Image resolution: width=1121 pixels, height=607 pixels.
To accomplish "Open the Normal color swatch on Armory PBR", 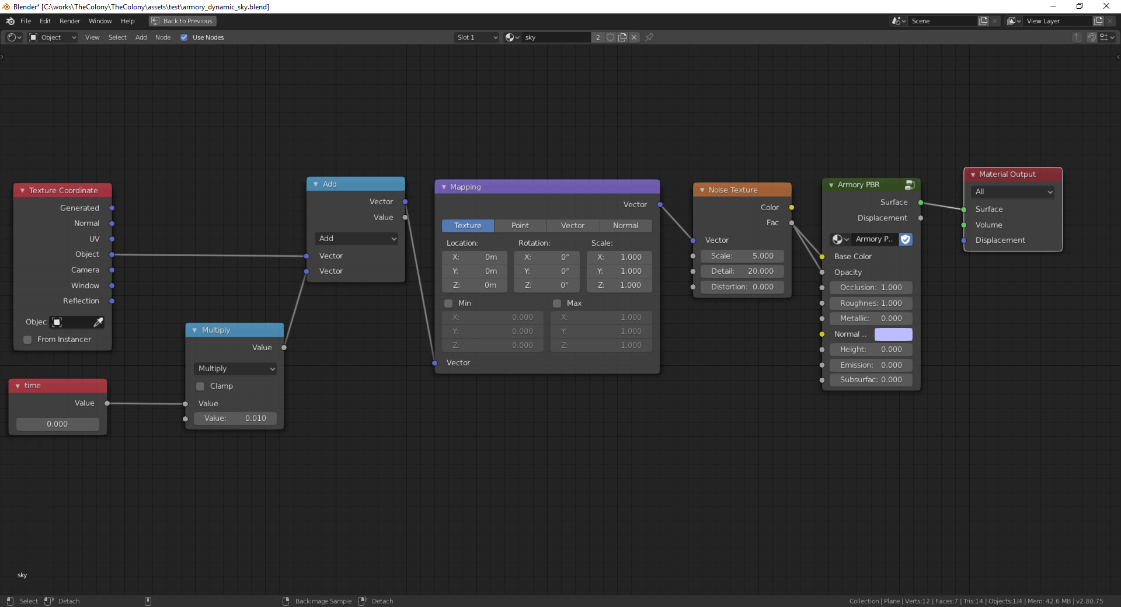I will click(x=893, y=334).
